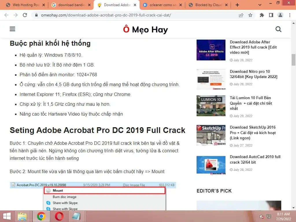This screenshot has width=296, height=222.
Task: Click the network tray icon
Action: (269, 217)
